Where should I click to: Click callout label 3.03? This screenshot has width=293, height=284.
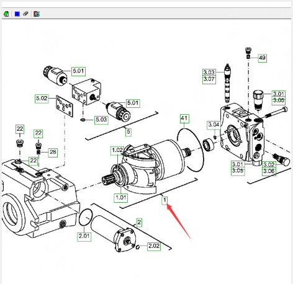click(209, 73)
